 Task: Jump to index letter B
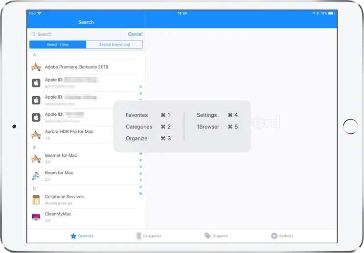click(x=141, y=93)
